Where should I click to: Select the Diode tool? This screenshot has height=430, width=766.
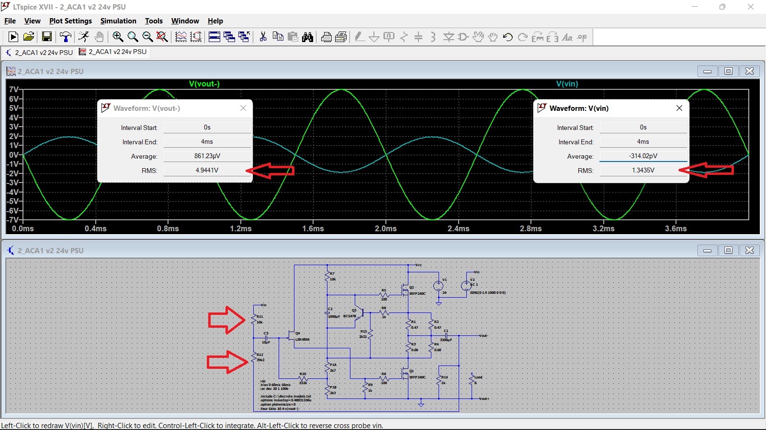click(449, 37)
